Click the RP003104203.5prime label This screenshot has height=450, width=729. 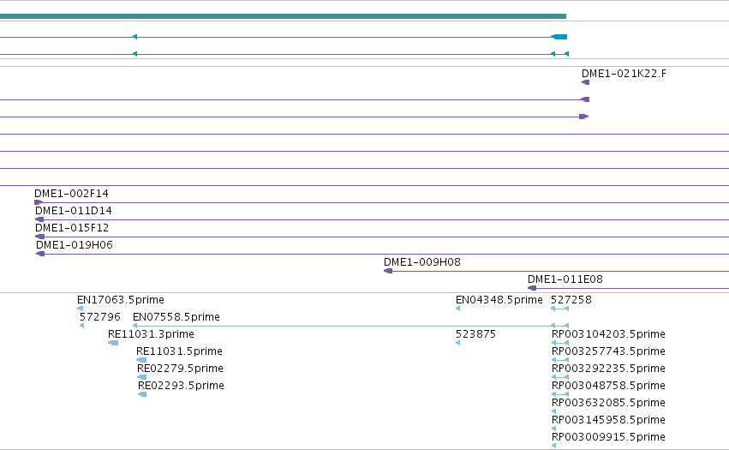pos(608,334)
